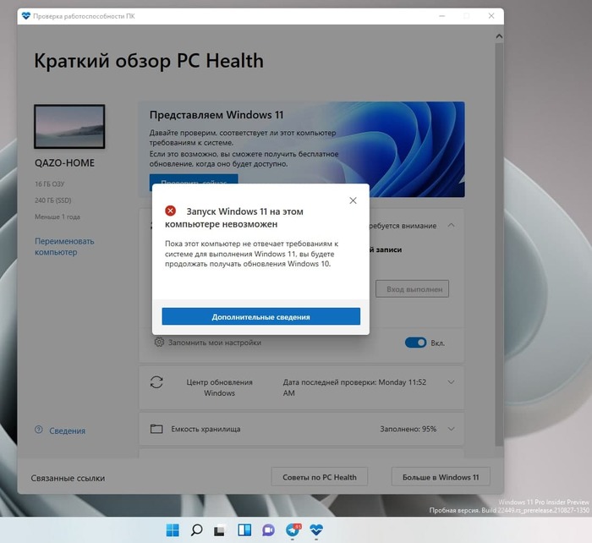The image size is (592, 543).
Task: Open the Сведения link
Action: [x=67, y=431]
